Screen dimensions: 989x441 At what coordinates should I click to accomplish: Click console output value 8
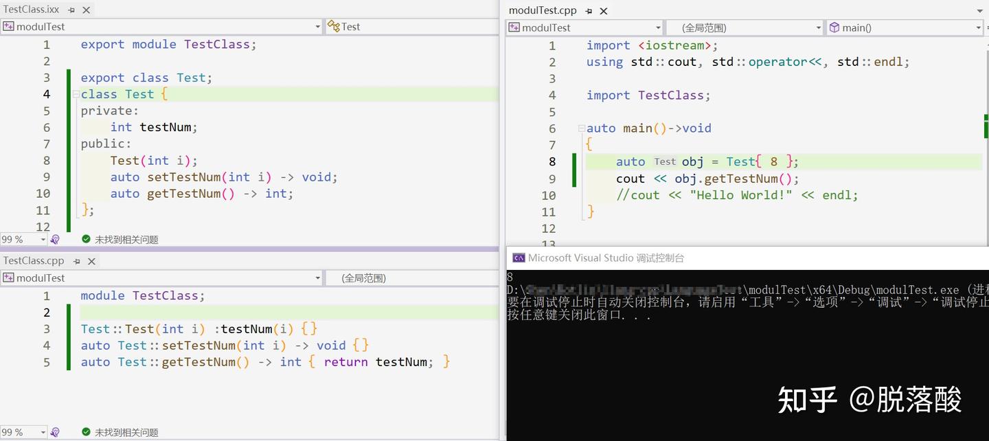point(510,278)
